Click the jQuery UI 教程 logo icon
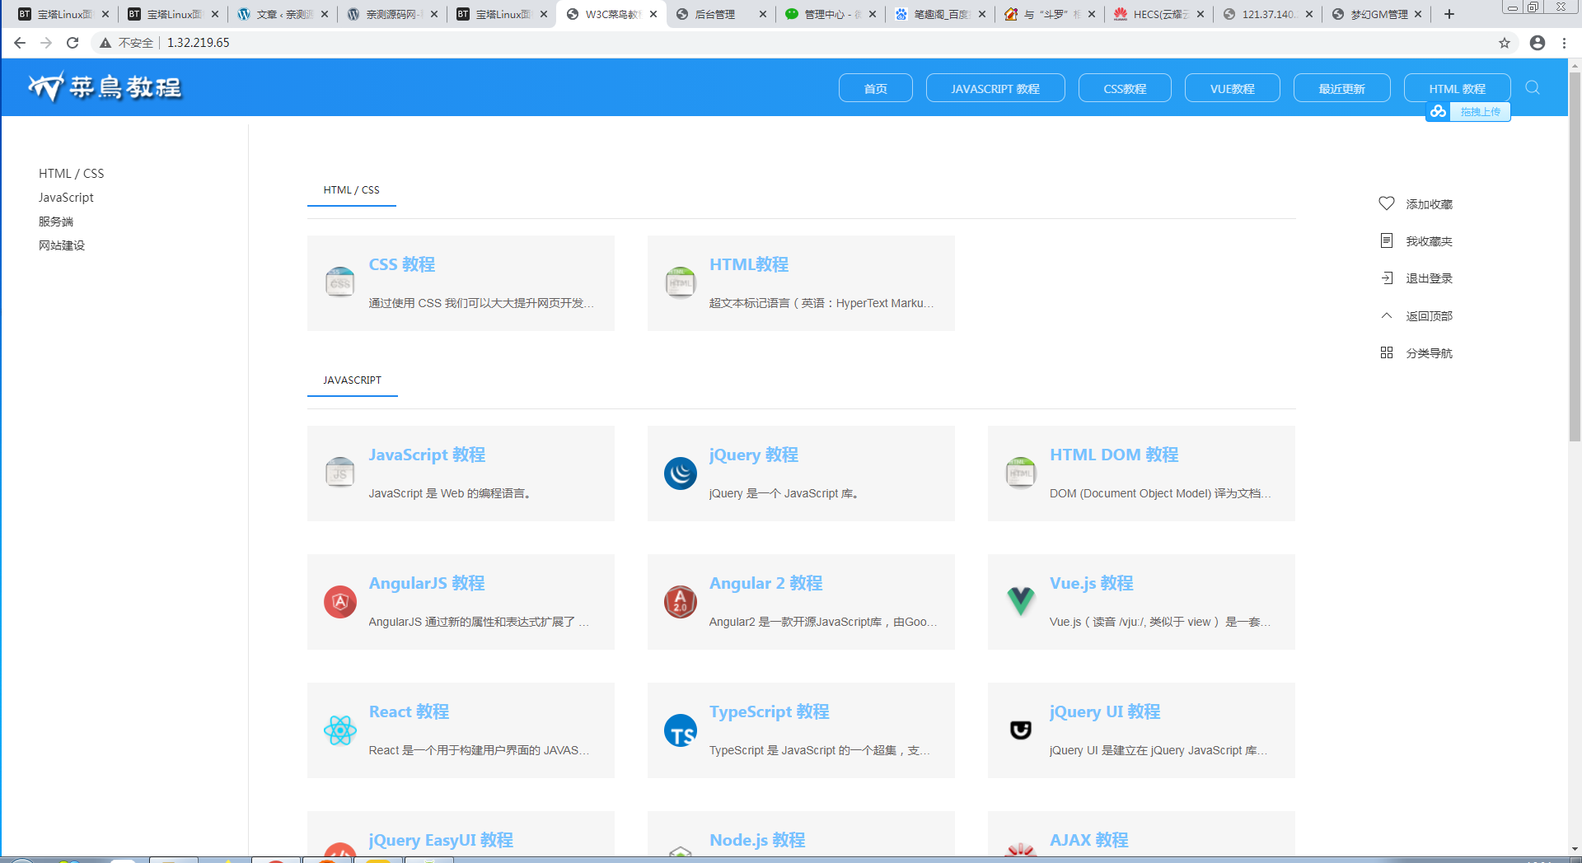Screen dimensions: 1582x863 (1021, 730)
